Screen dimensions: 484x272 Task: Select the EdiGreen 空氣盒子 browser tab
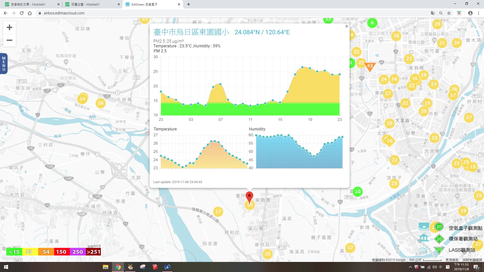tap(153, 4)
